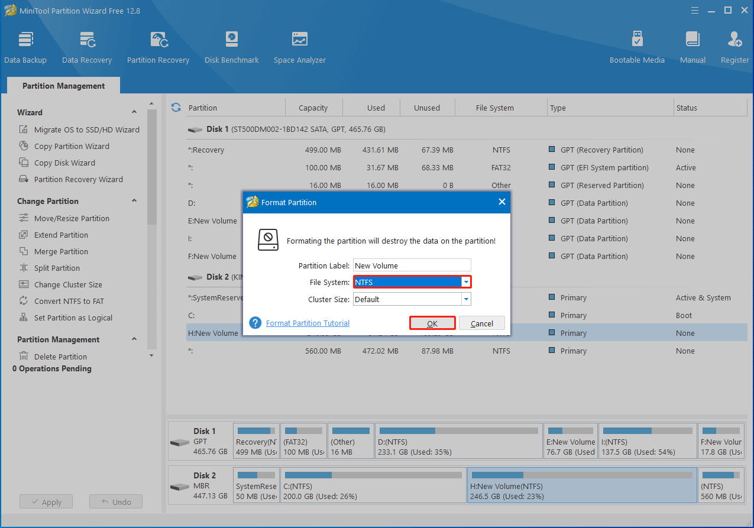Open Data Recovery tool

click(87, 47)
